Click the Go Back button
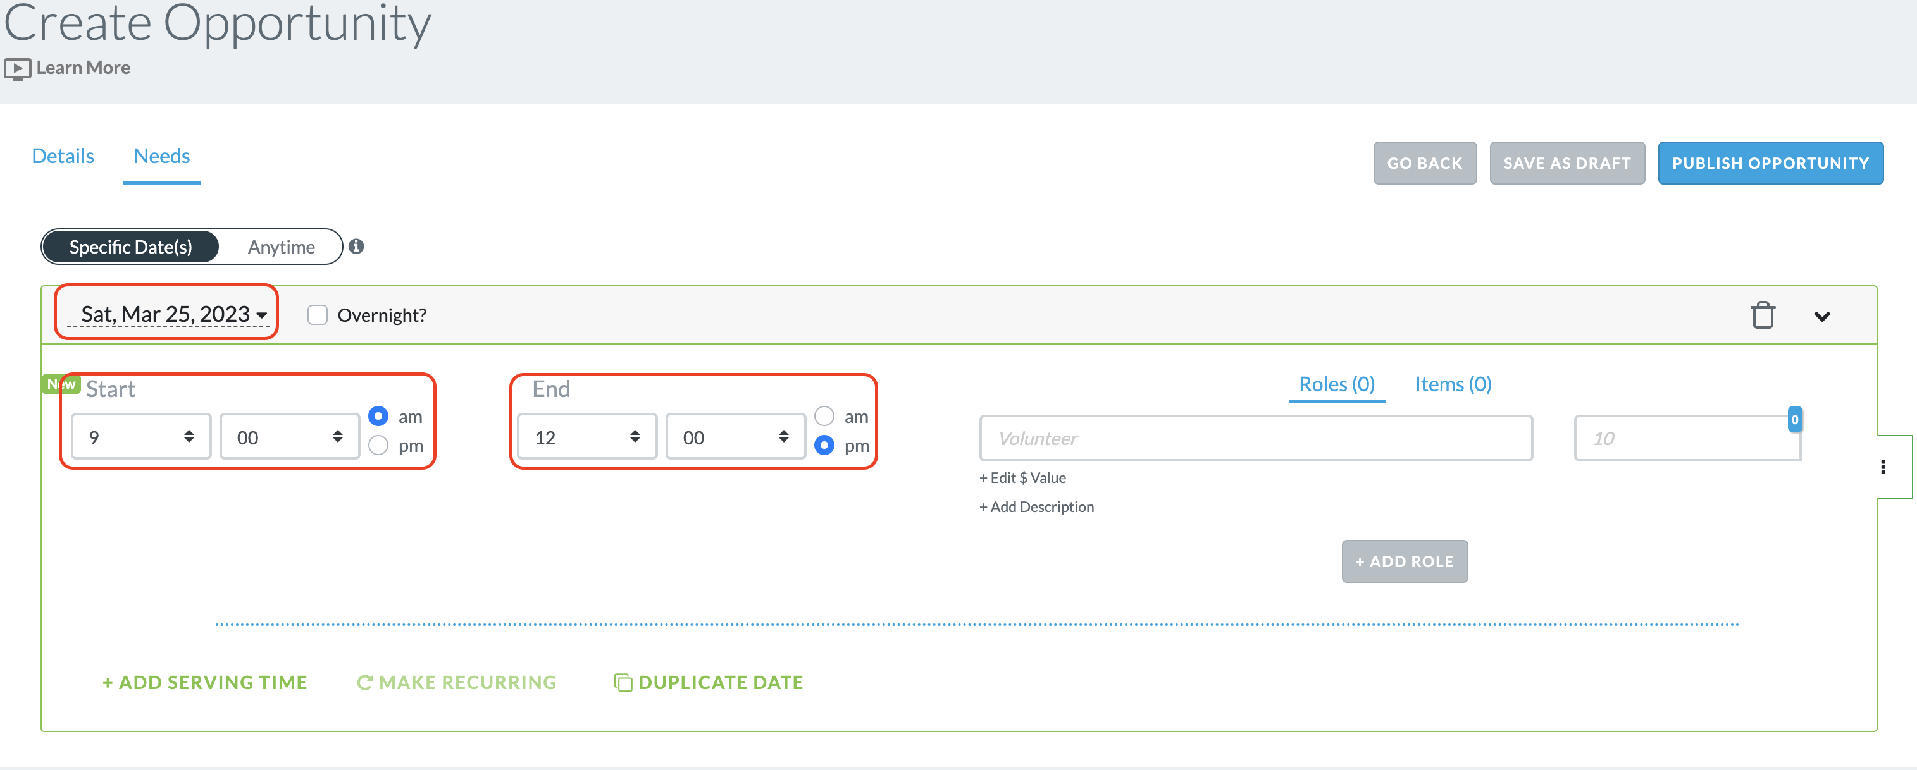The height and width of the screenshot is (770, 1917). [x=1424, y=164]
